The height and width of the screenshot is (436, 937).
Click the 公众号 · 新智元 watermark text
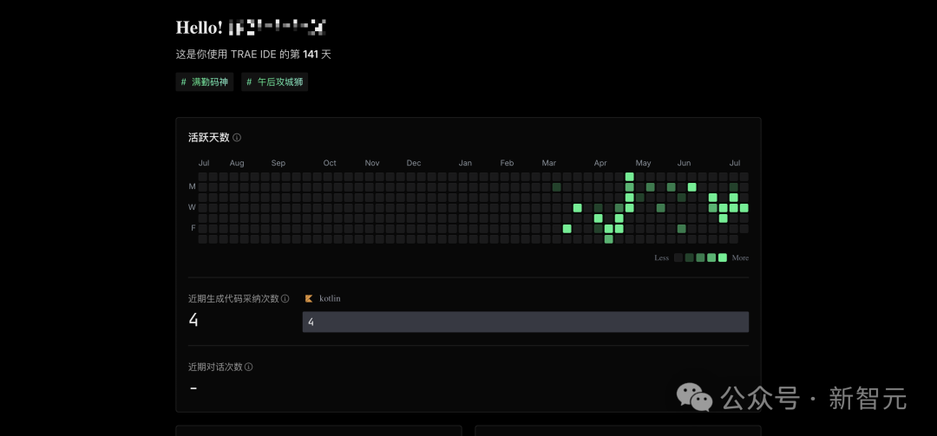tap(814, 399)
